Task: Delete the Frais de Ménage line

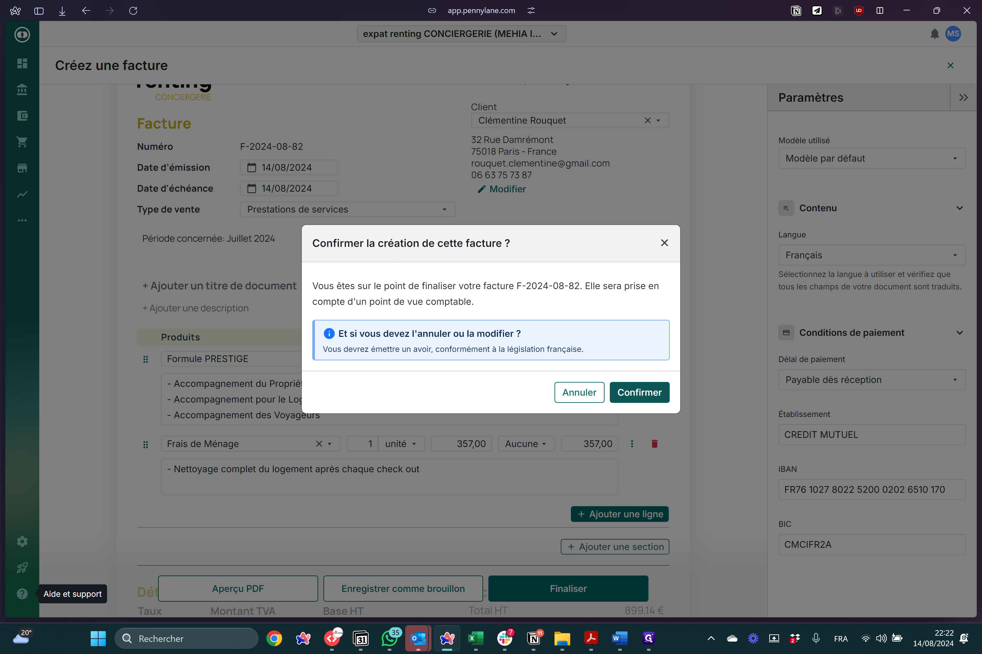Action: tap(654, 444)
